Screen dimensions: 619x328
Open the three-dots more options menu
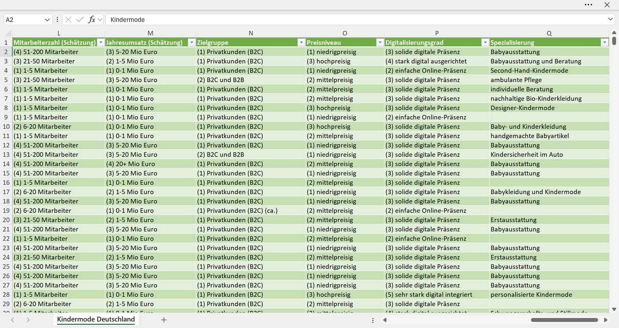[x=588, y=5]
